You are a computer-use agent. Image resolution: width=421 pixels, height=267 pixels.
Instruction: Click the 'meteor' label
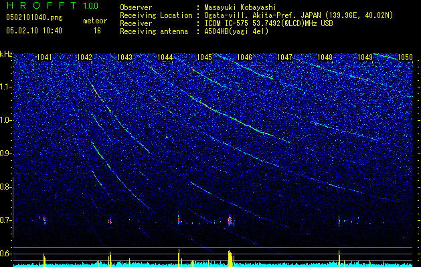[x=95, y=21]
